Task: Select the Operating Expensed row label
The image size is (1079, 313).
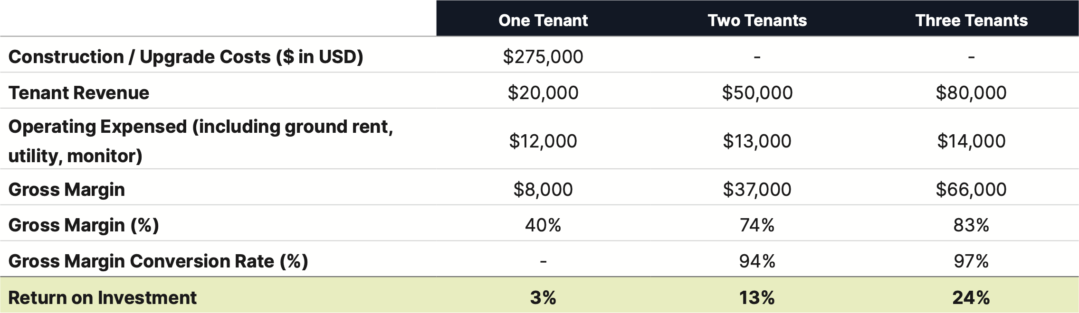Action: [x=201, y=141]
